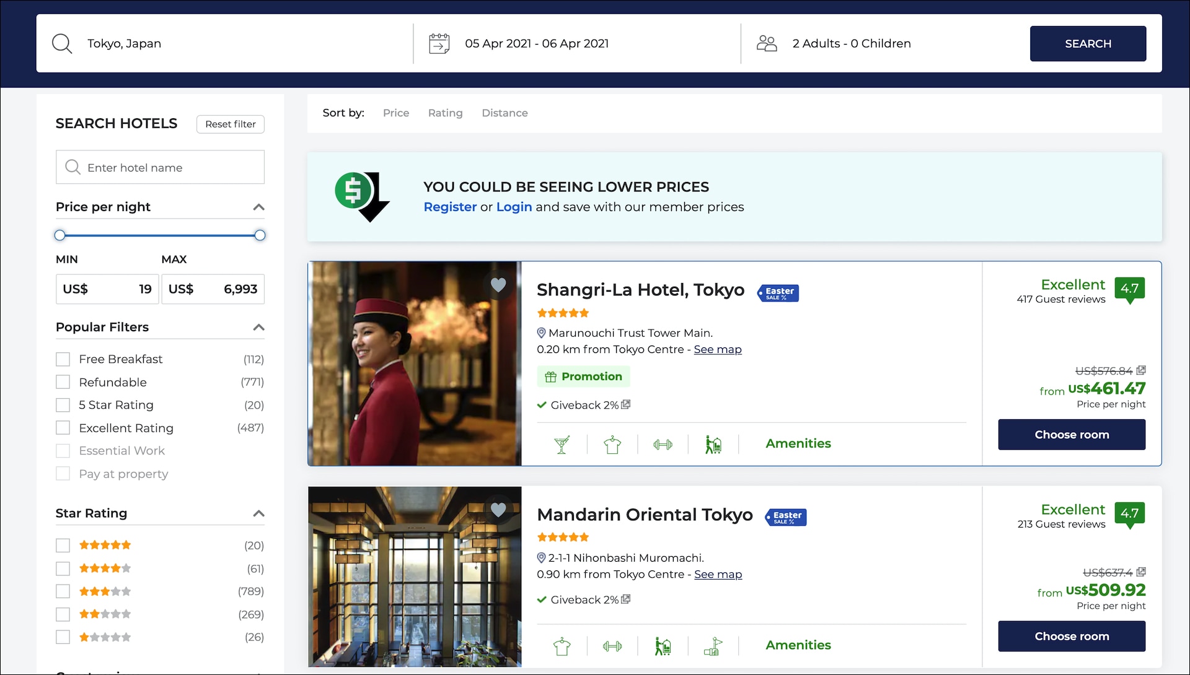The height and width of the screenshot is (675, 1190).
Task: Click Mandarin Oriental gym dumbbell icon
Action: tap(612, 647)
